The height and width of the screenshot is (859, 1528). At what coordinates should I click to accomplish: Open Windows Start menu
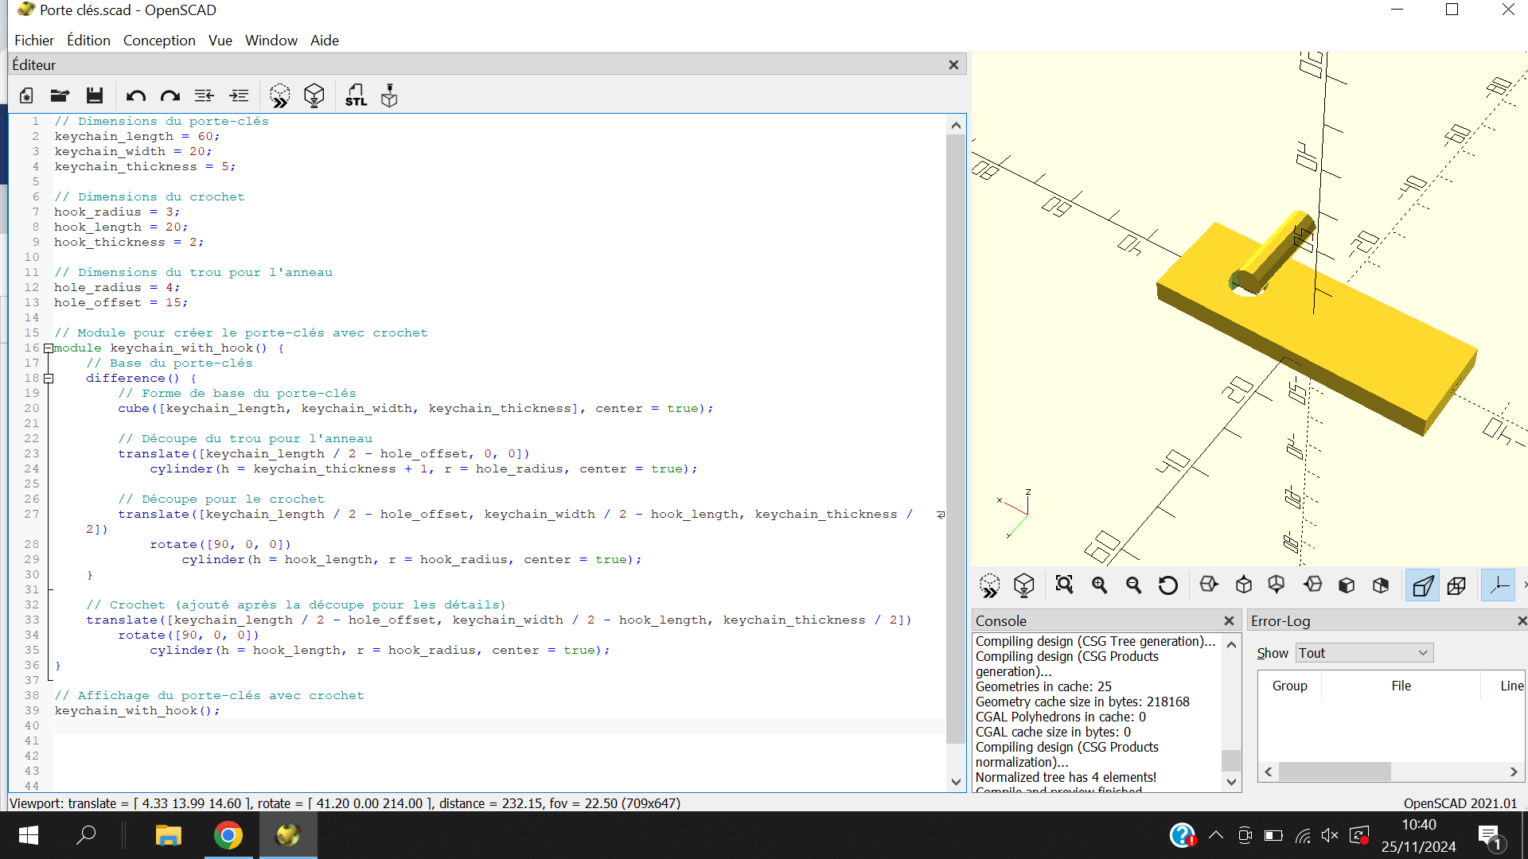click(29, 835)
